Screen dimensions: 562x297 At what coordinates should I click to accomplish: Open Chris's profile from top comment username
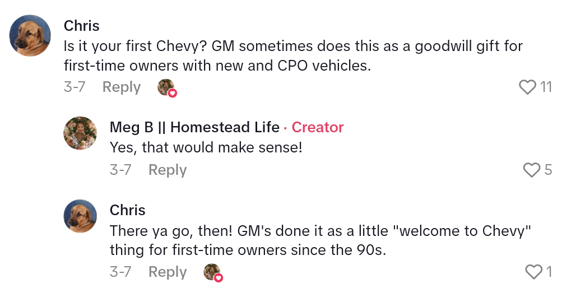(82, 26)
